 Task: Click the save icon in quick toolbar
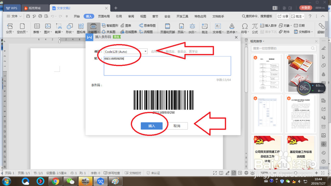click(x=28, y=16)
